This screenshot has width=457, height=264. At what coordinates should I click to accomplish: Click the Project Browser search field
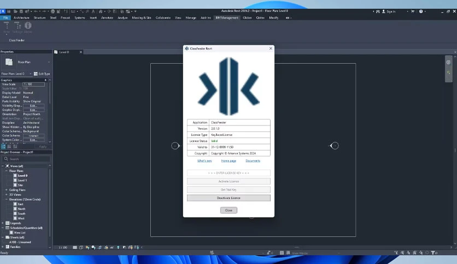(26, 159)
